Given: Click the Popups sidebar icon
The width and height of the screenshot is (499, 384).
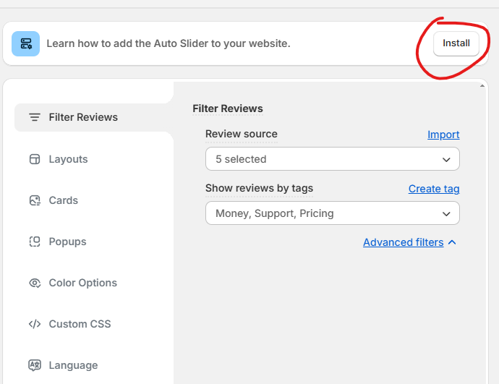Looking at the screenshot, I should click(x=34, y=242).
